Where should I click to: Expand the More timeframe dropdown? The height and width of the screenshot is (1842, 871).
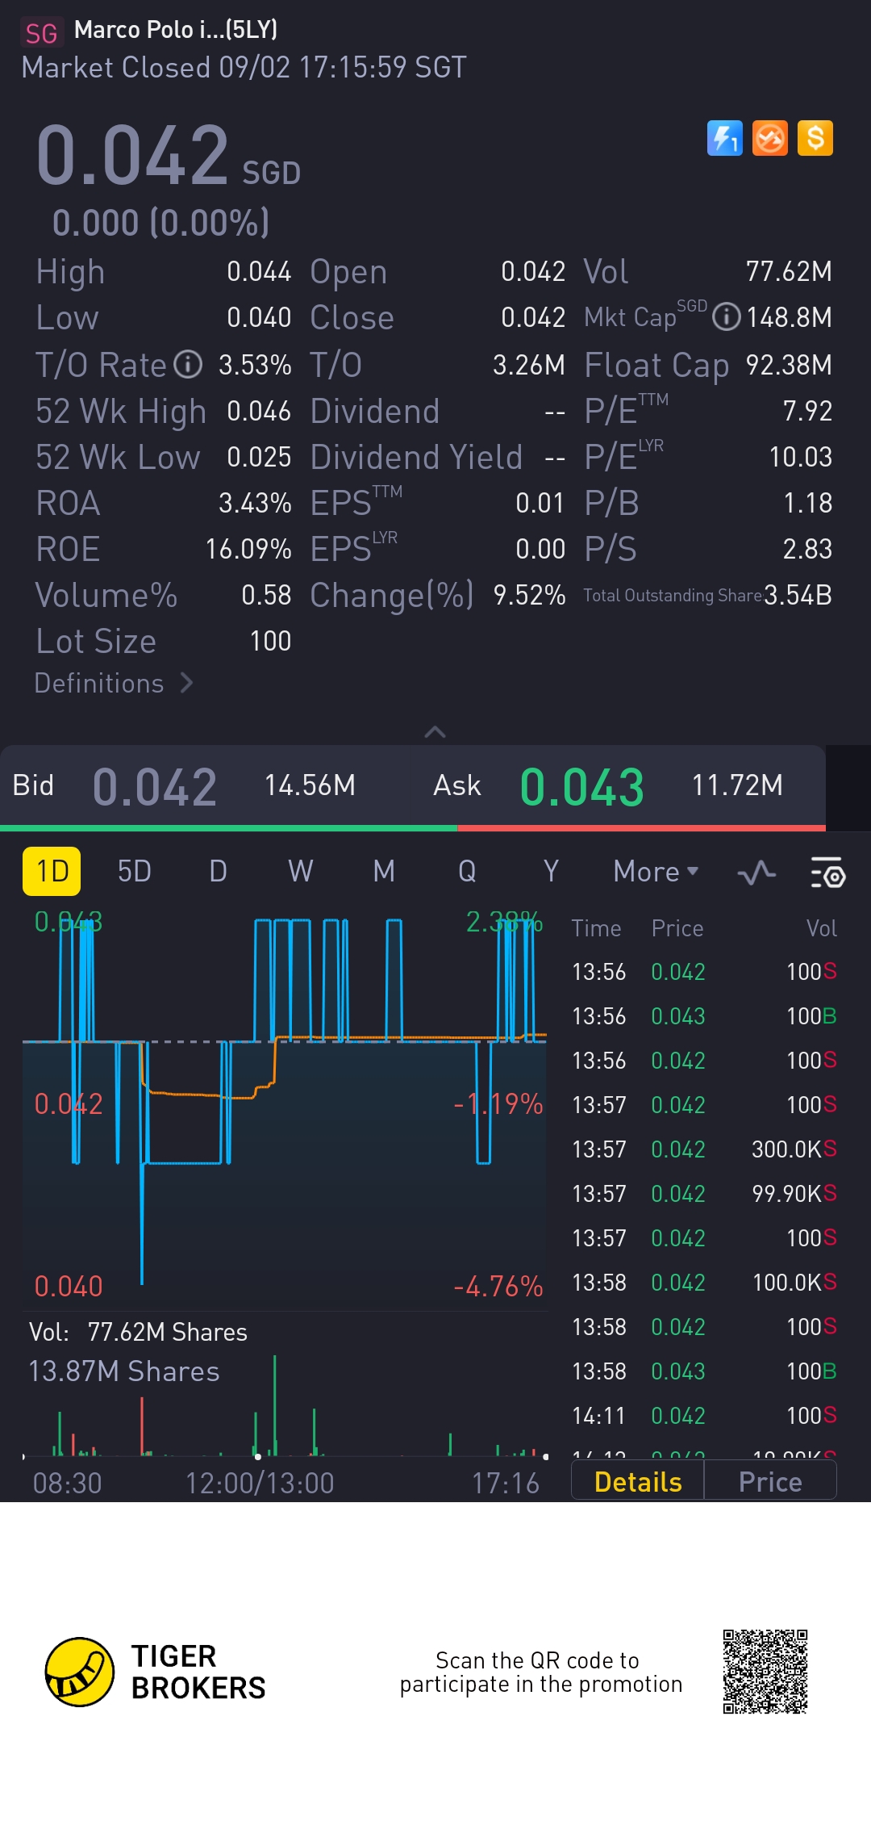(656, 872)
